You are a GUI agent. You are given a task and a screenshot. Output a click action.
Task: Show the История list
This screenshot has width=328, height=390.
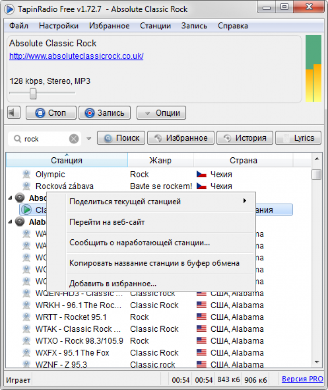tap(245, 138)
